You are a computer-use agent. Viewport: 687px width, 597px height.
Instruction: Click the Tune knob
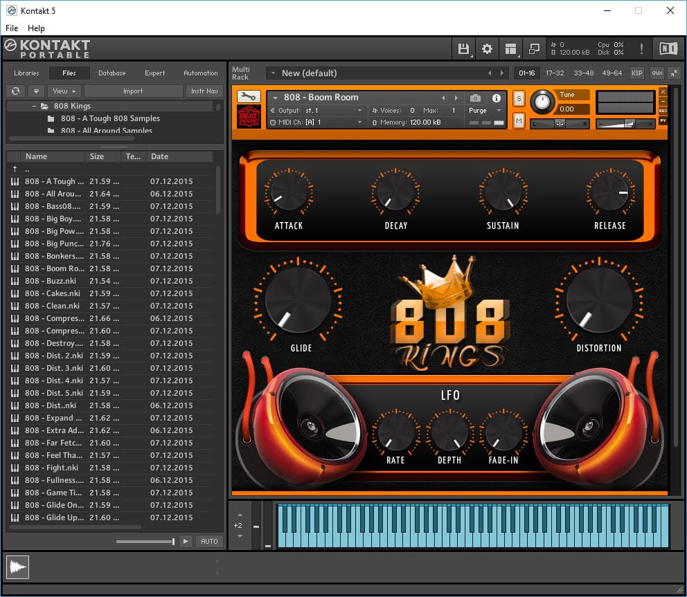[x=542, y=102]
